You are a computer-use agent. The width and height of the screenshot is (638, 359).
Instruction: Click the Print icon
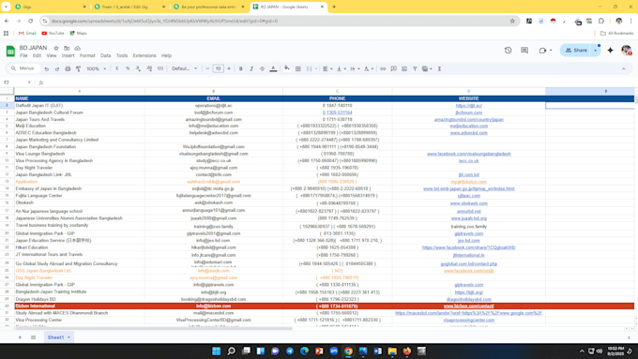(68, 69)
